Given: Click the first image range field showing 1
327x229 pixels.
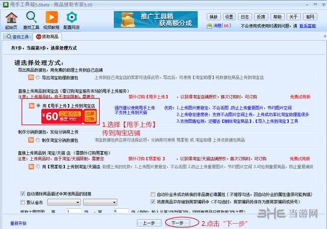Looking at the screenshot, I should (73, 211).
